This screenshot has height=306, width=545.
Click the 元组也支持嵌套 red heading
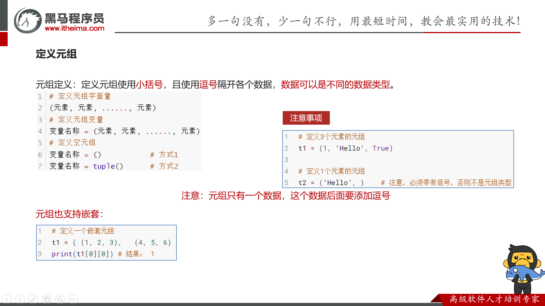(x=69, y=214)
